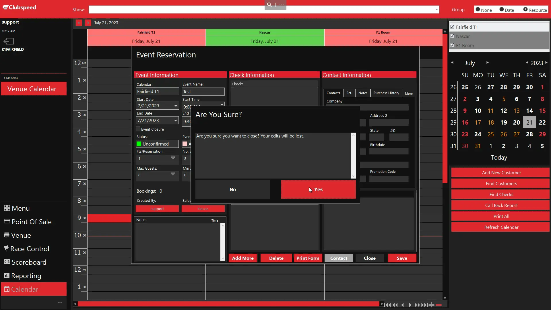Click the magnifier zoom icon at top

[269, 5]
